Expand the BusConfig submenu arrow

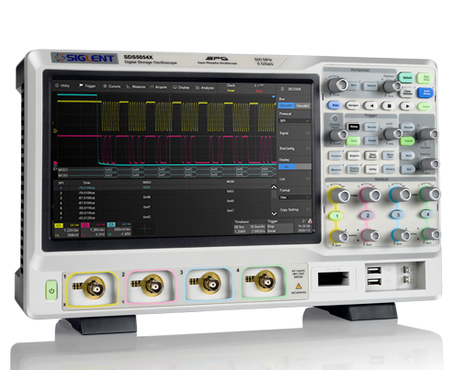click(308, 148)
